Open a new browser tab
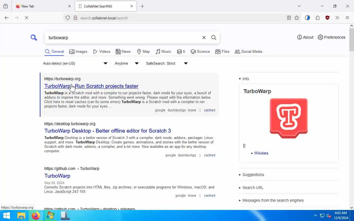Image resolution: width=354 pixels, height=221 pixels. click(142, 6)
